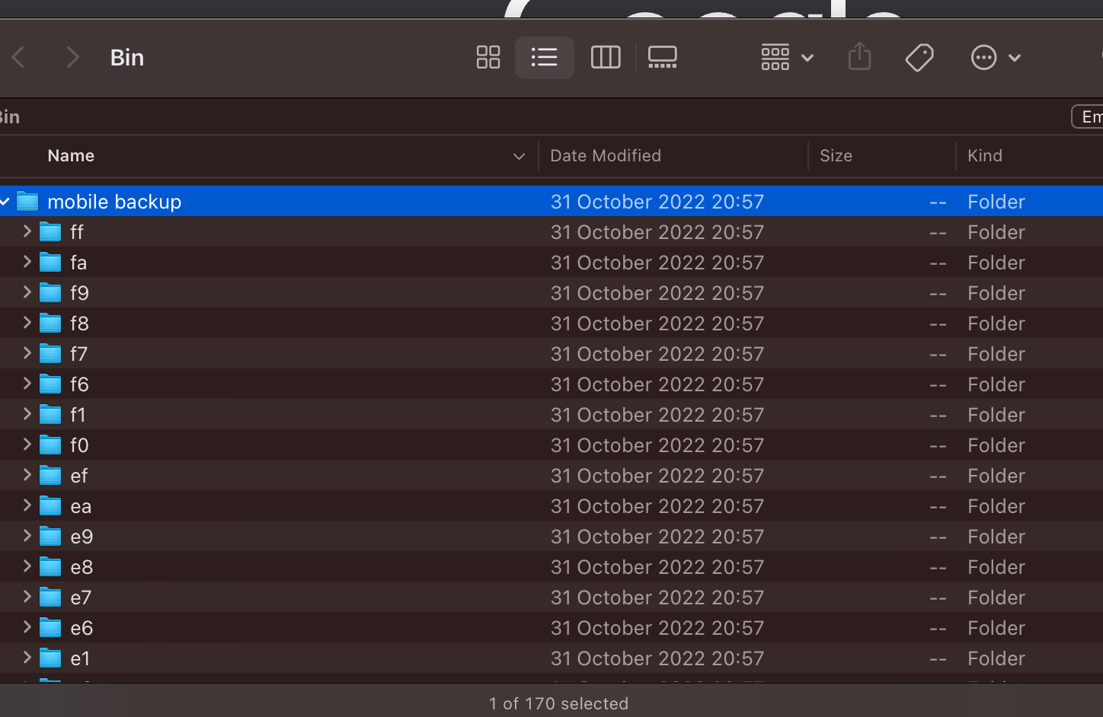
Task: Expand the ff folder
Action: (27, 231)
